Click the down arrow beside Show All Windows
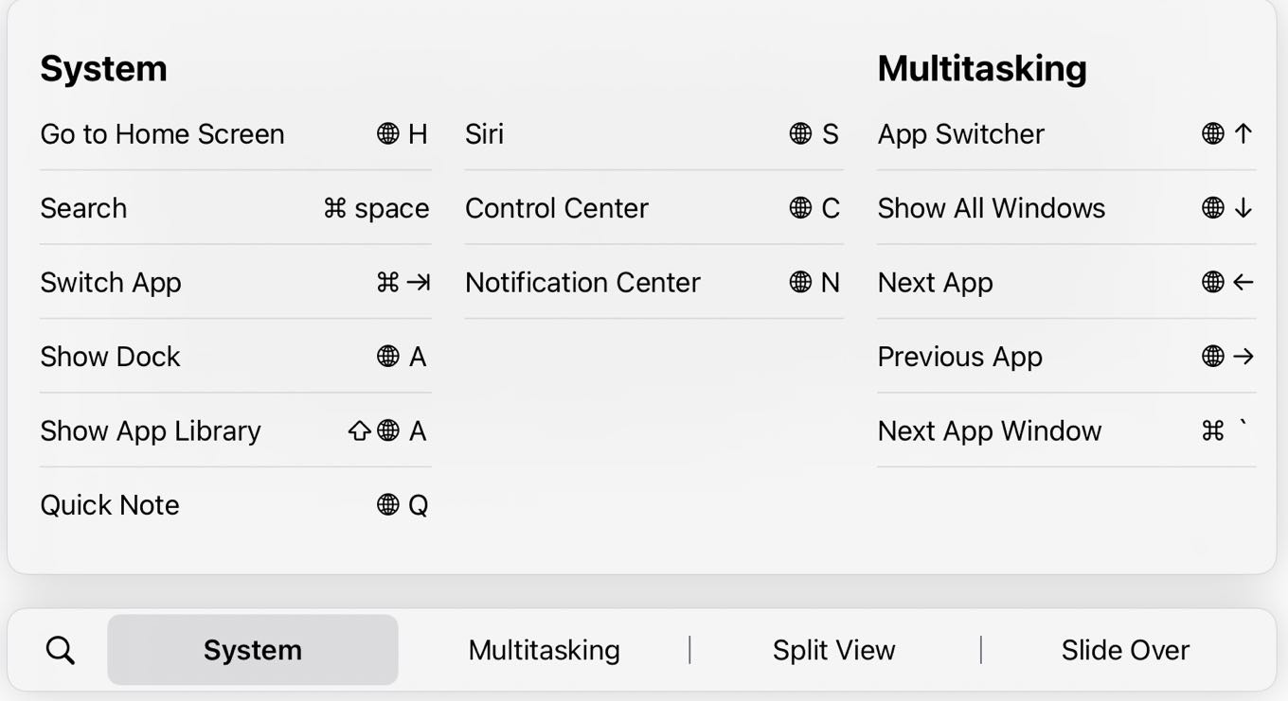1288x701 pixels. coord(1243,208)
